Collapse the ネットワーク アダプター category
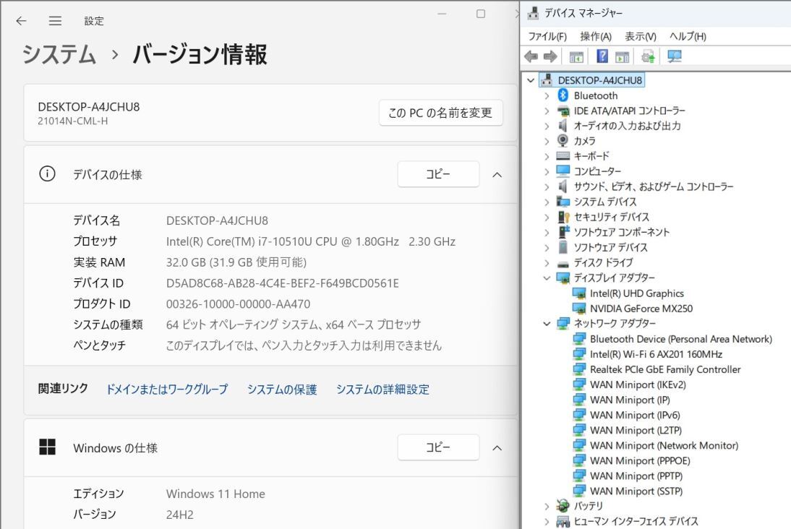This screenshot has height=529, width=791. [547, 323]
